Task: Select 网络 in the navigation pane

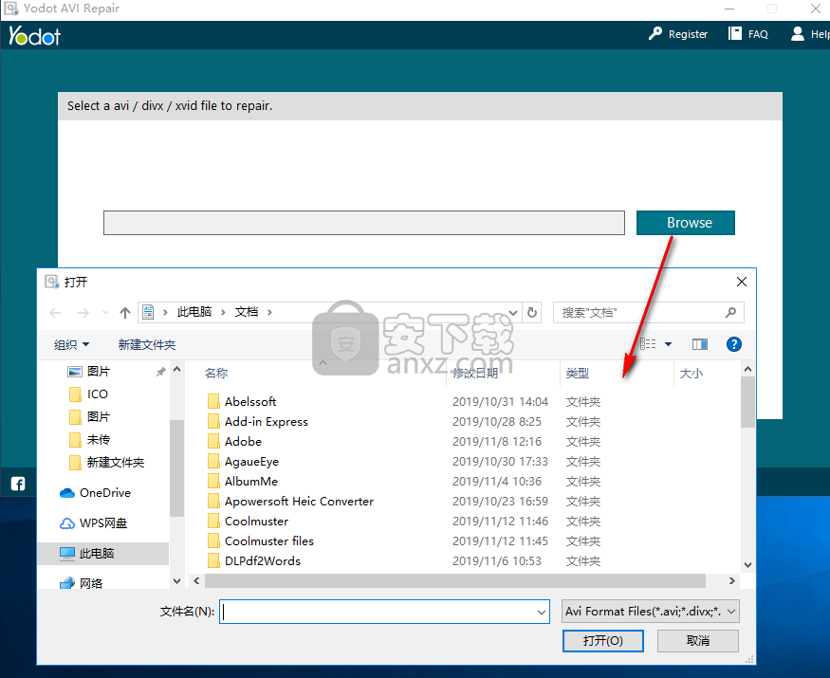Action: (x=81, y=583)
